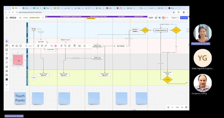Screen dimensions: 224x118
Task: Click the tag icon in context toolbar
Action: (65, 46)
